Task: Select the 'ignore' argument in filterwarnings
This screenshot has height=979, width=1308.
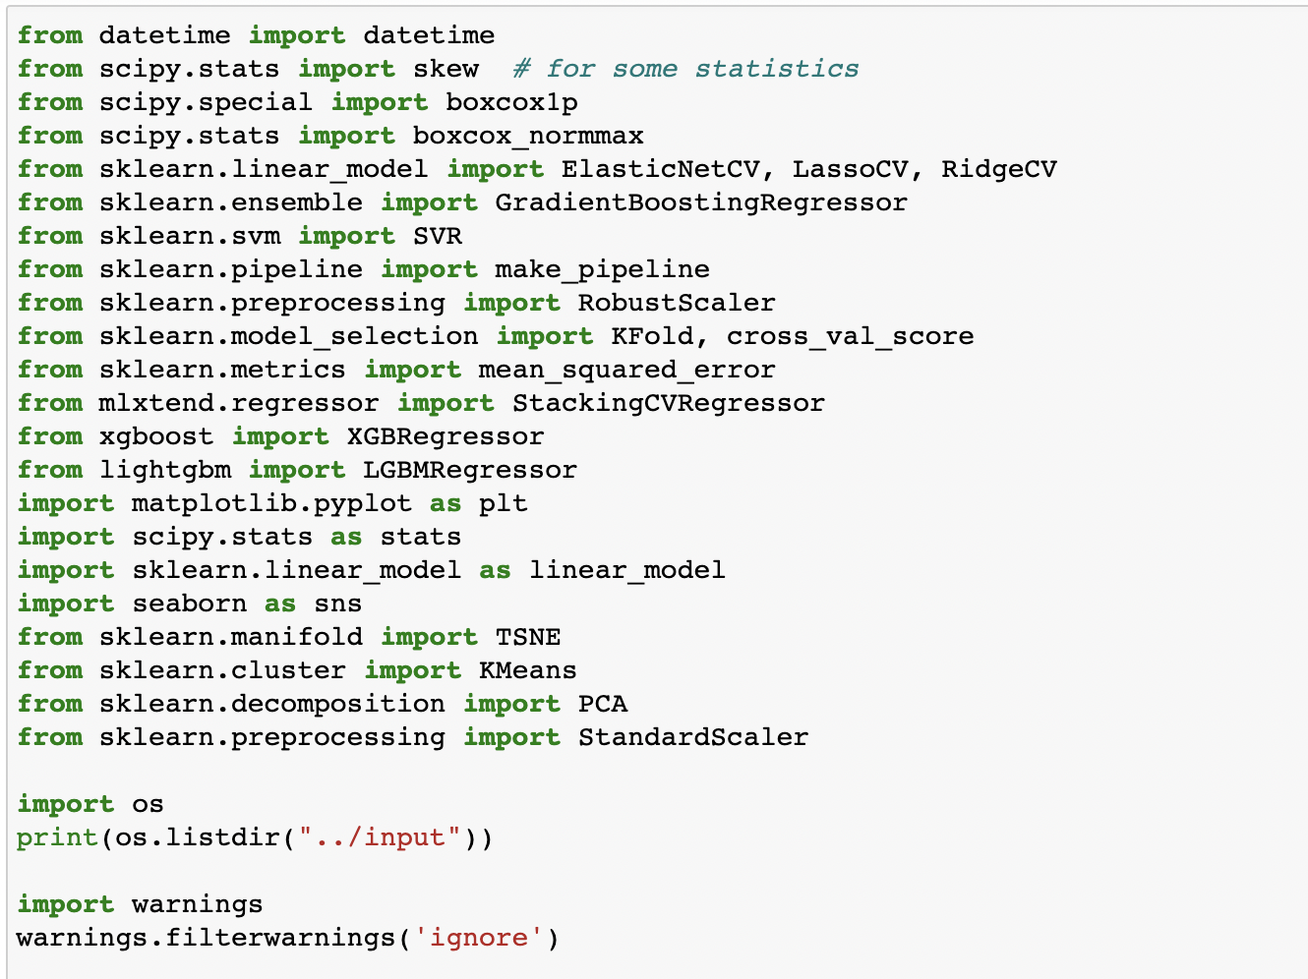Action: [479, 937]
